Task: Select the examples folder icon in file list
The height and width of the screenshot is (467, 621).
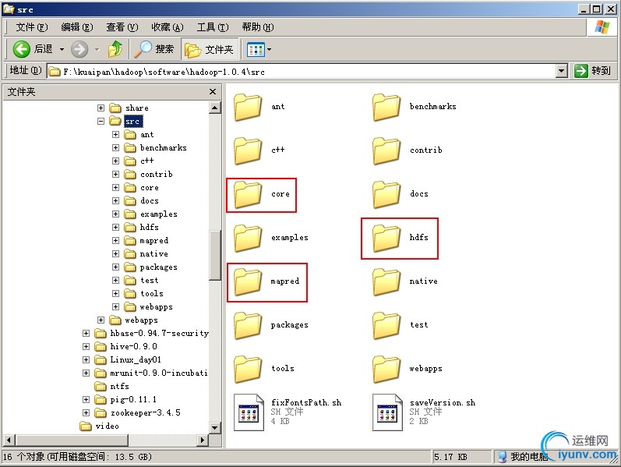Action: pos(248,238)
